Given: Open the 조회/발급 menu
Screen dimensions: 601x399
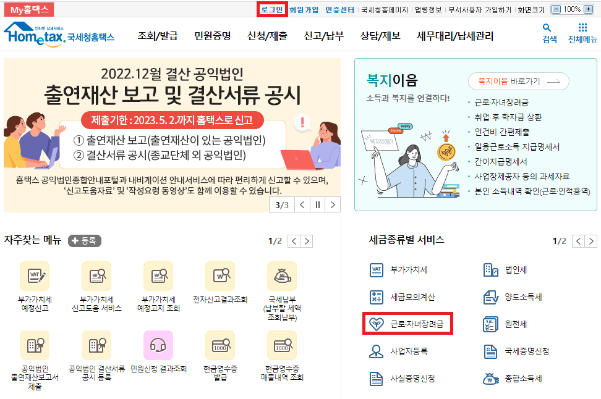Looking at the screenshot, I should 158,38.
